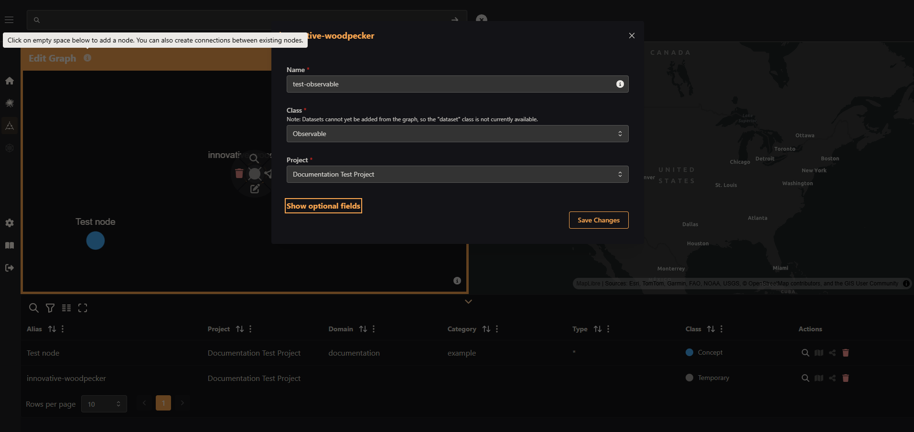Open Settings gear in the sidebar
This screenshot has height=432, width=914.
[x=10, y=223]
